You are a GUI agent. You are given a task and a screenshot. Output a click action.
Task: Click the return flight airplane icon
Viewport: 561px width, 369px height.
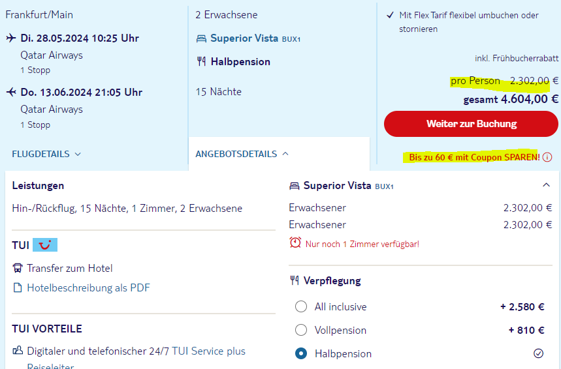[x=11, y=92]
